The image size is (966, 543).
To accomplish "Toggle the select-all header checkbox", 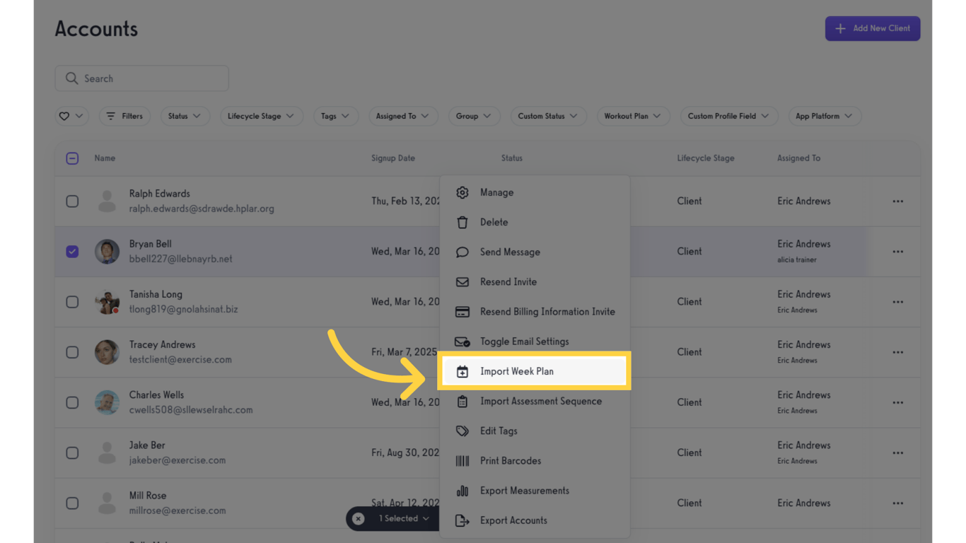I will tap(72, 158).
